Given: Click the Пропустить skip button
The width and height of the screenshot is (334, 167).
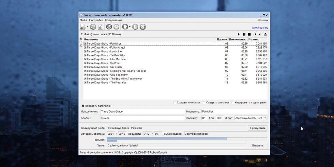Looking at the screenshot, I should click(258, 128).
